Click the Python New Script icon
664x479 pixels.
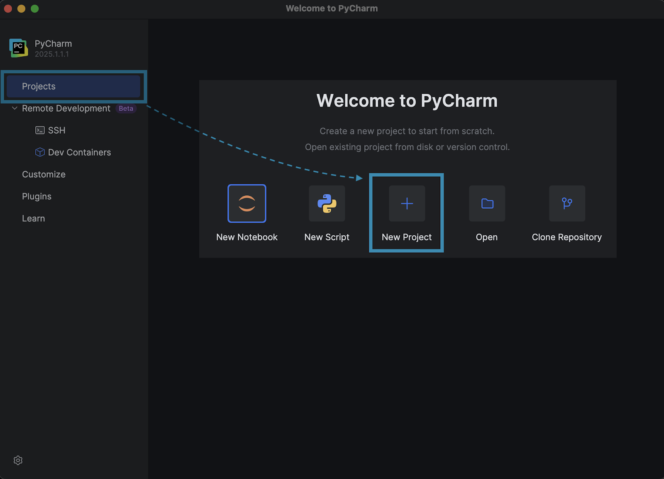tap(327, 204)
